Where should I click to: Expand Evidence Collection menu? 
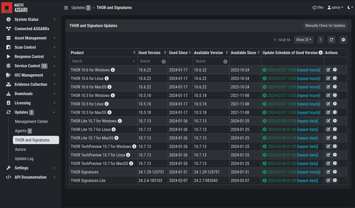30,84
